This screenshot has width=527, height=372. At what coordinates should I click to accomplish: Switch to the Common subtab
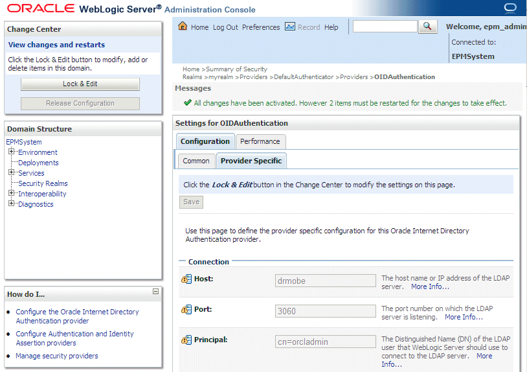(x=196, y=161)
